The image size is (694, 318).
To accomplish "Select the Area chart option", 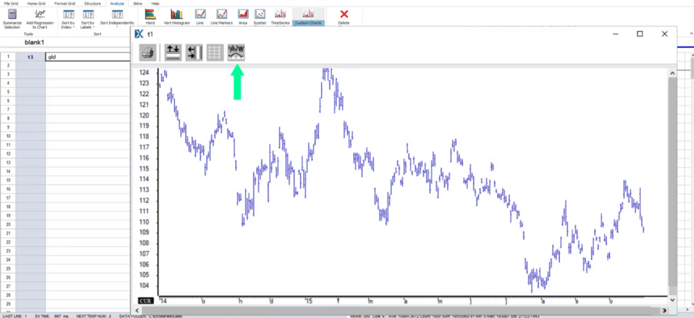I will click(x=243, y=17).
